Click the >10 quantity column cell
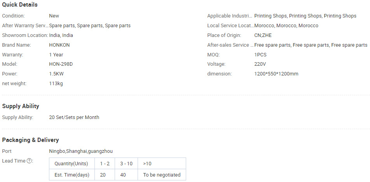370x182 pixels. coord(162,164)
